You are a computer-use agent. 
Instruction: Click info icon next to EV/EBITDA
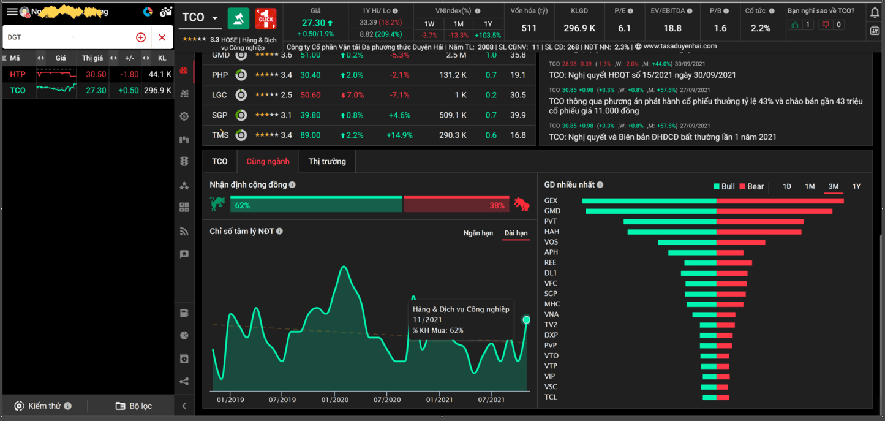coord(690,11)
